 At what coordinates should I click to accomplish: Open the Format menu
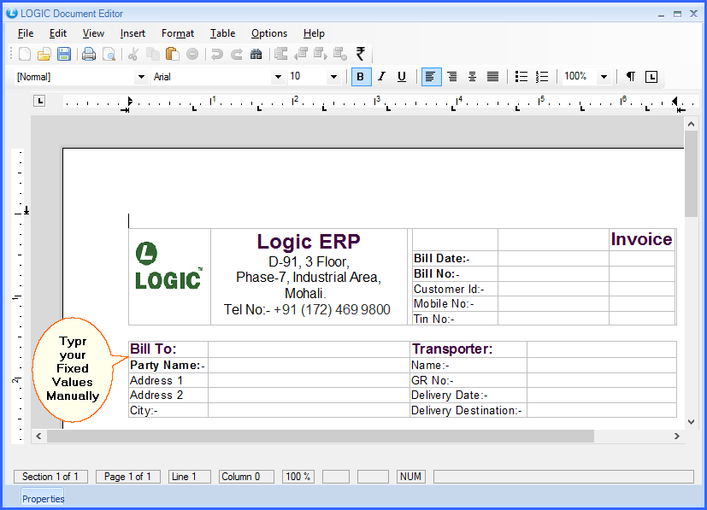[178, 33]
